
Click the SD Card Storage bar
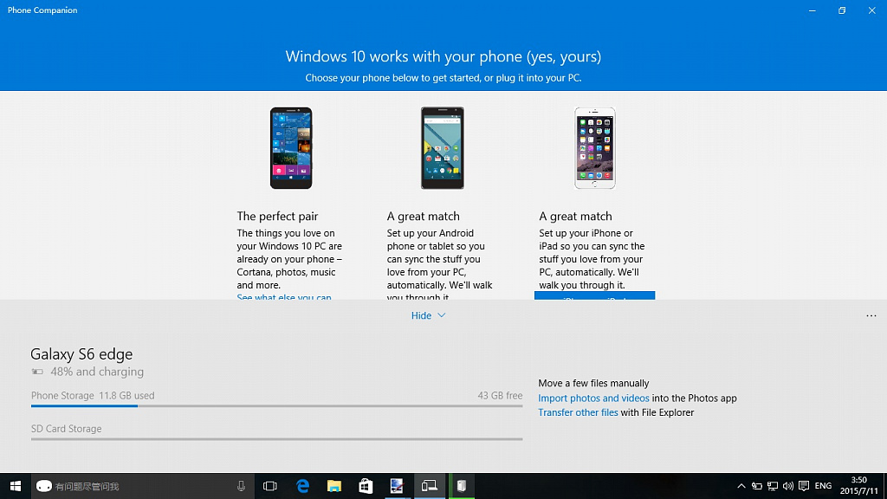[x=276, y=438]
